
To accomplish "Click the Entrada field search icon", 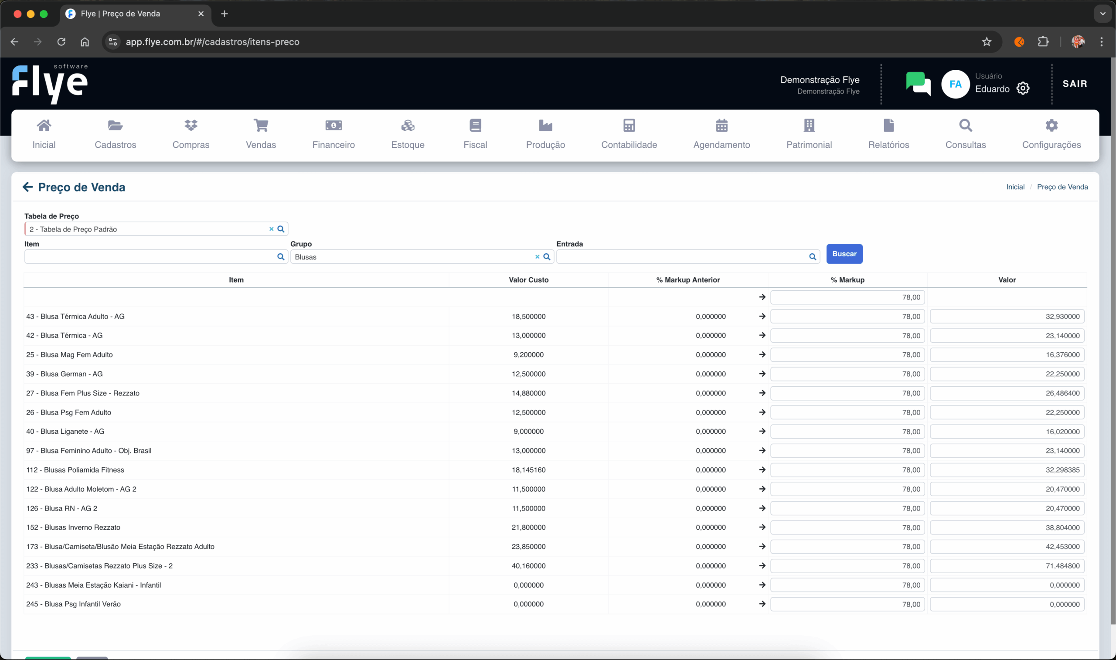I will (x=812, y=257).
